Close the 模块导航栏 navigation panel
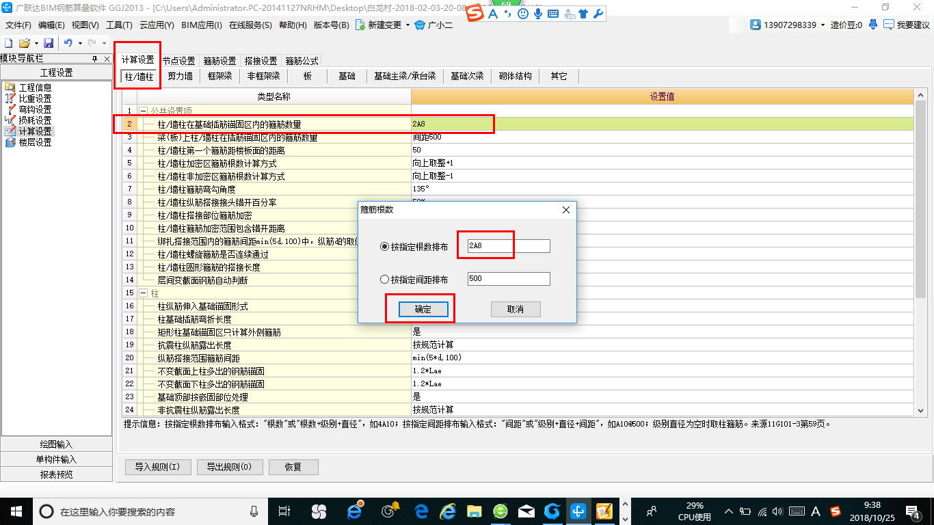The height and width of the screenshot is (525, 934). (107, 59)
